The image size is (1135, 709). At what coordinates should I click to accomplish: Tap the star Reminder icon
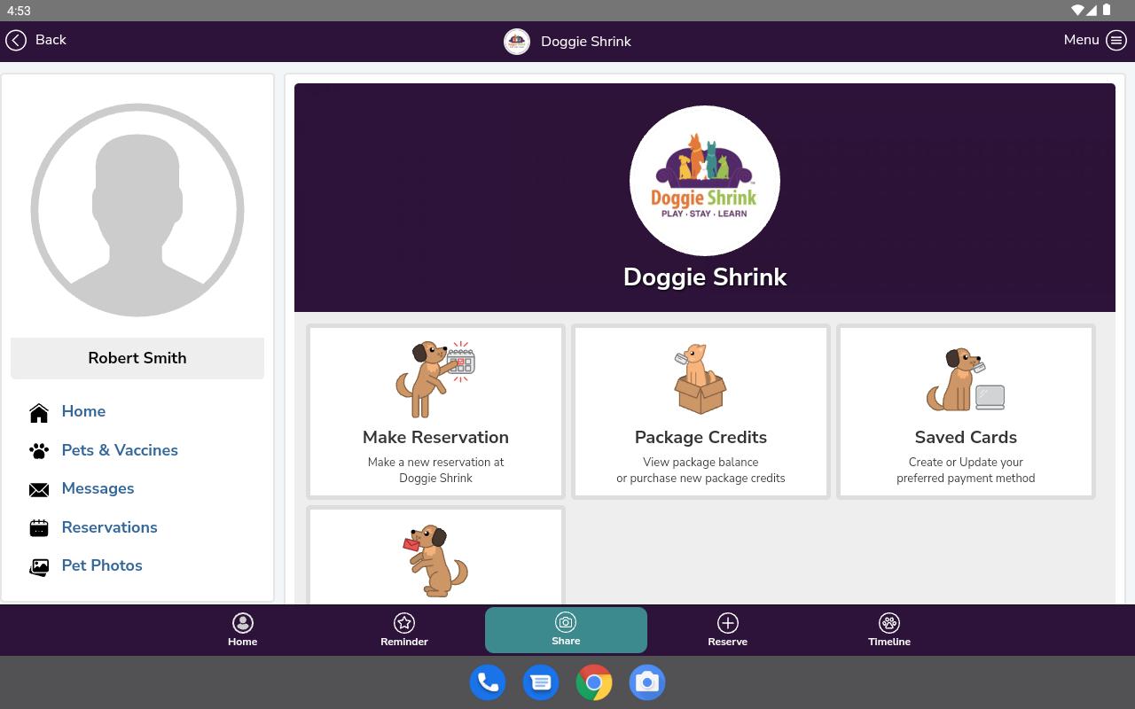404,623
